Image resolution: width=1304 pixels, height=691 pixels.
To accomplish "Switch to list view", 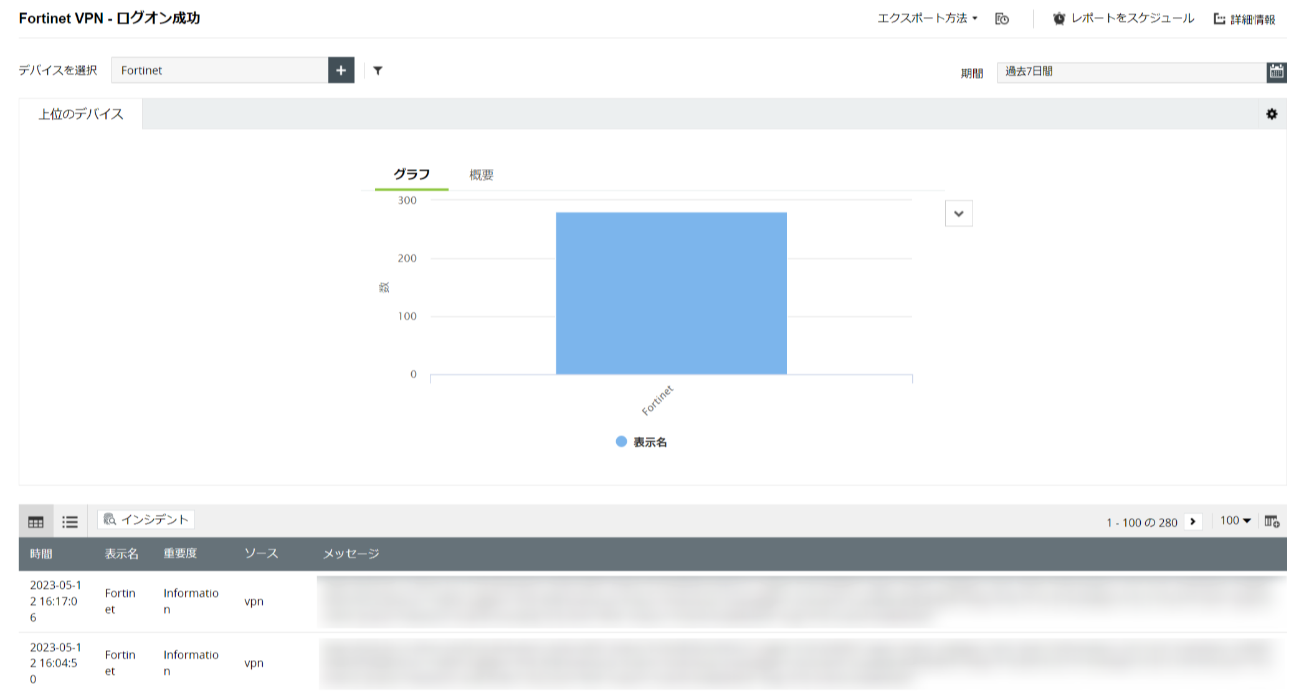I will (70, 522).
